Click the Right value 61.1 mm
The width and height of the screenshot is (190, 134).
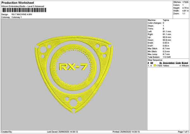tap(167, 34)
